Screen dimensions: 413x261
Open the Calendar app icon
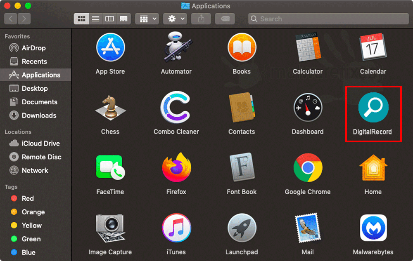tap(373, 47)
